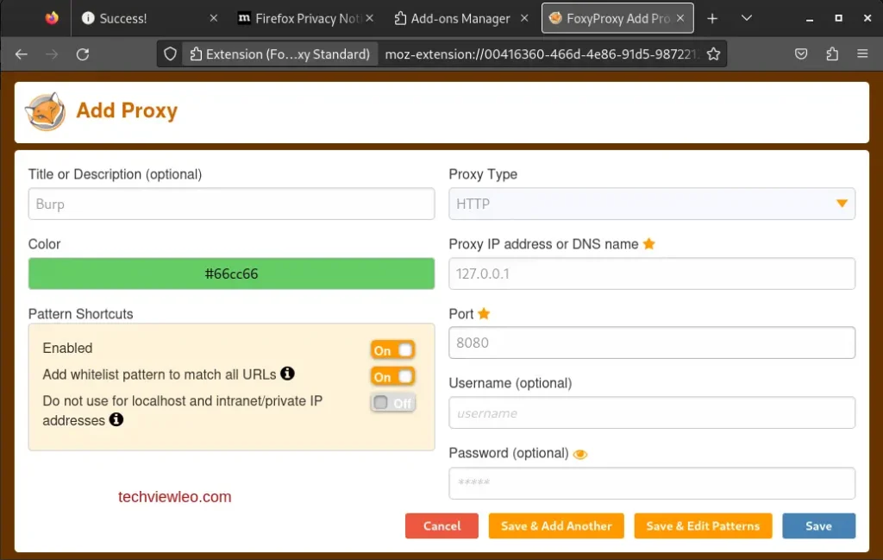Reload the current page
This screenshot has height=560, width=883.
pyautogui.click(x=83, y=53)
